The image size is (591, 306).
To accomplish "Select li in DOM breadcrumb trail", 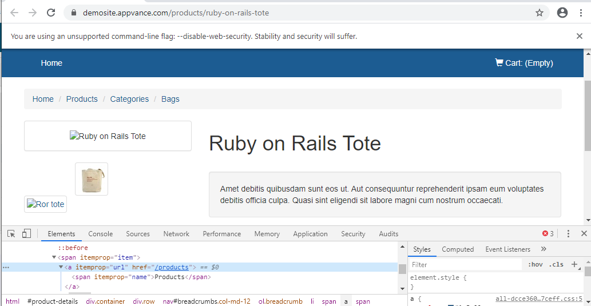I will pyautogui.click(x=312, y=301).
